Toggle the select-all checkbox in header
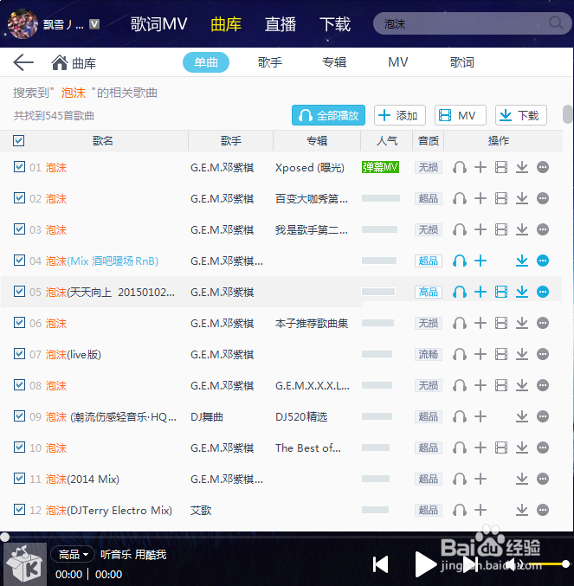Viewport: 574px width, 586px height. (x=18, y=140)
